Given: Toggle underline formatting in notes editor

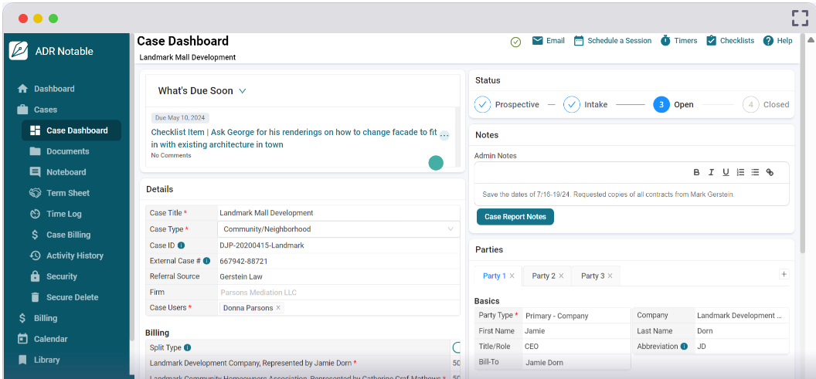Looking at the screenshot, I should click(726, 172).
